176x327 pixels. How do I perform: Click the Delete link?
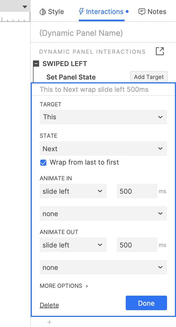point(49,305)
